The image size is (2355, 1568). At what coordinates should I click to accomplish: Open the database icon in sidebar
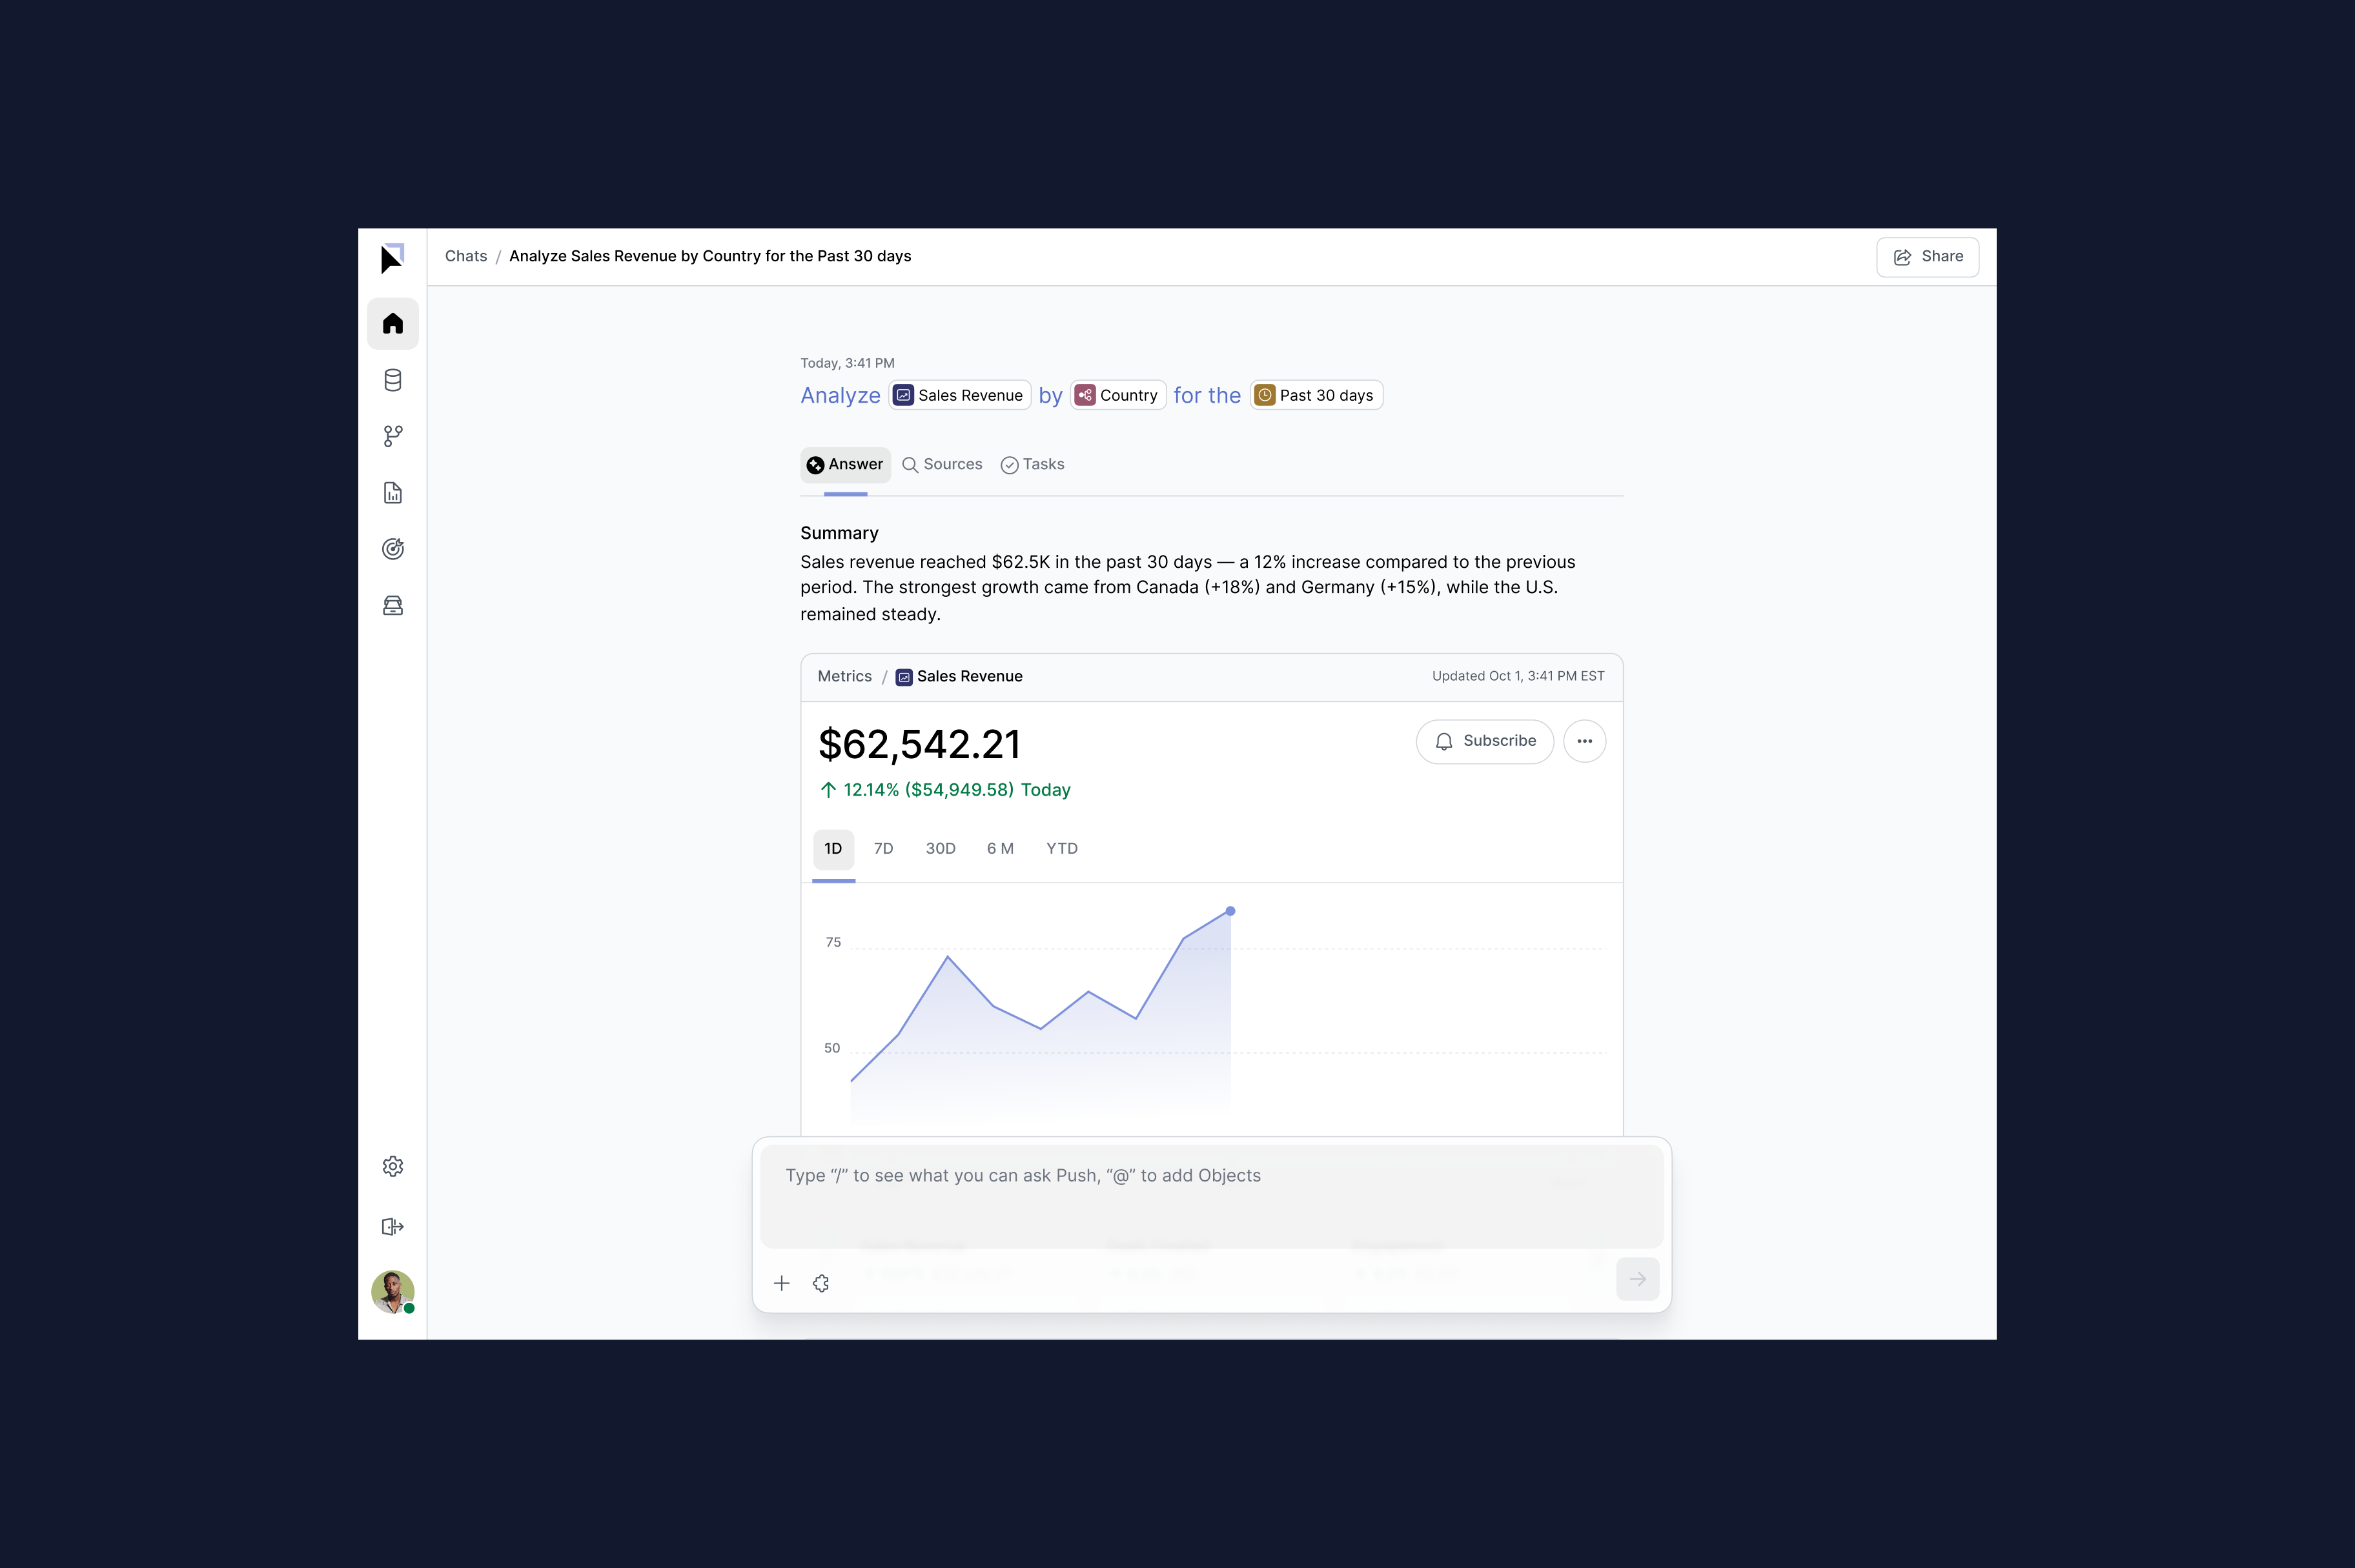pyautogui.click(x=392, y=380)
